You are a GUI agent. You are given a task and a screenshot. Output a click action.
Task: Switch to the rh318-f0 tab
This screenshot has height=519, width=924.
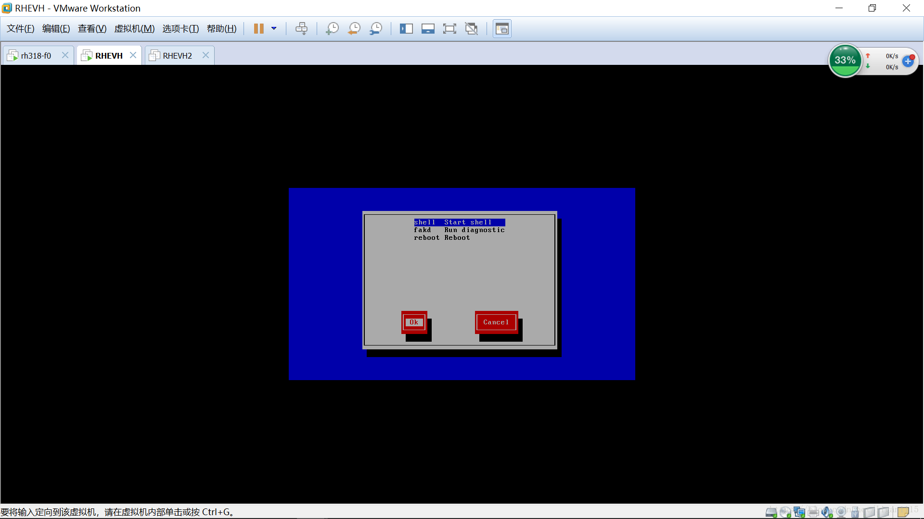coord(36,56)
